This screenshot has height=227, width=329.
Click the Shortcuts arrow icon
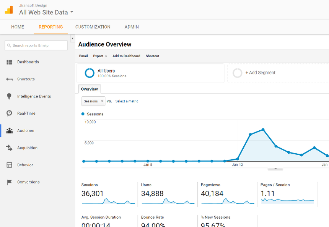[x=10, y=79]
